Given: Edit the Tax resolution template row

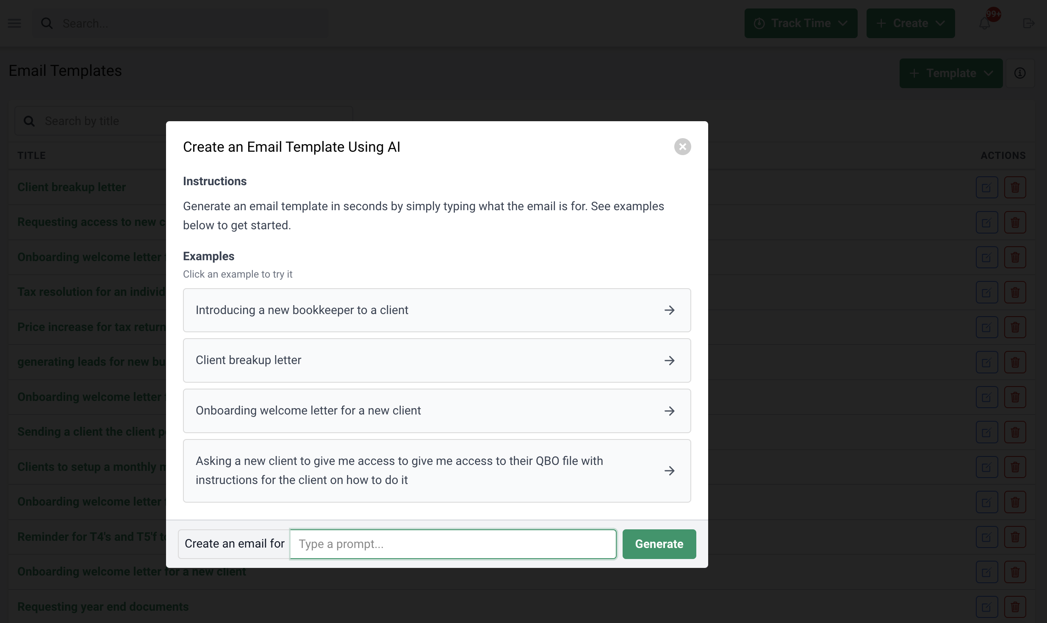Looking at the screenshot, I should pyautogui.click(x=986, y=292).
